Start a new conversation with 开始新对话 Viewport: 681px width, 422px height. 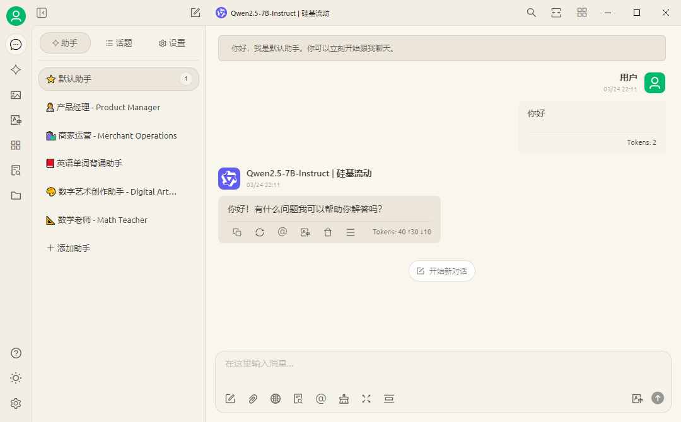pyautogui.click(x=442, y=271)
